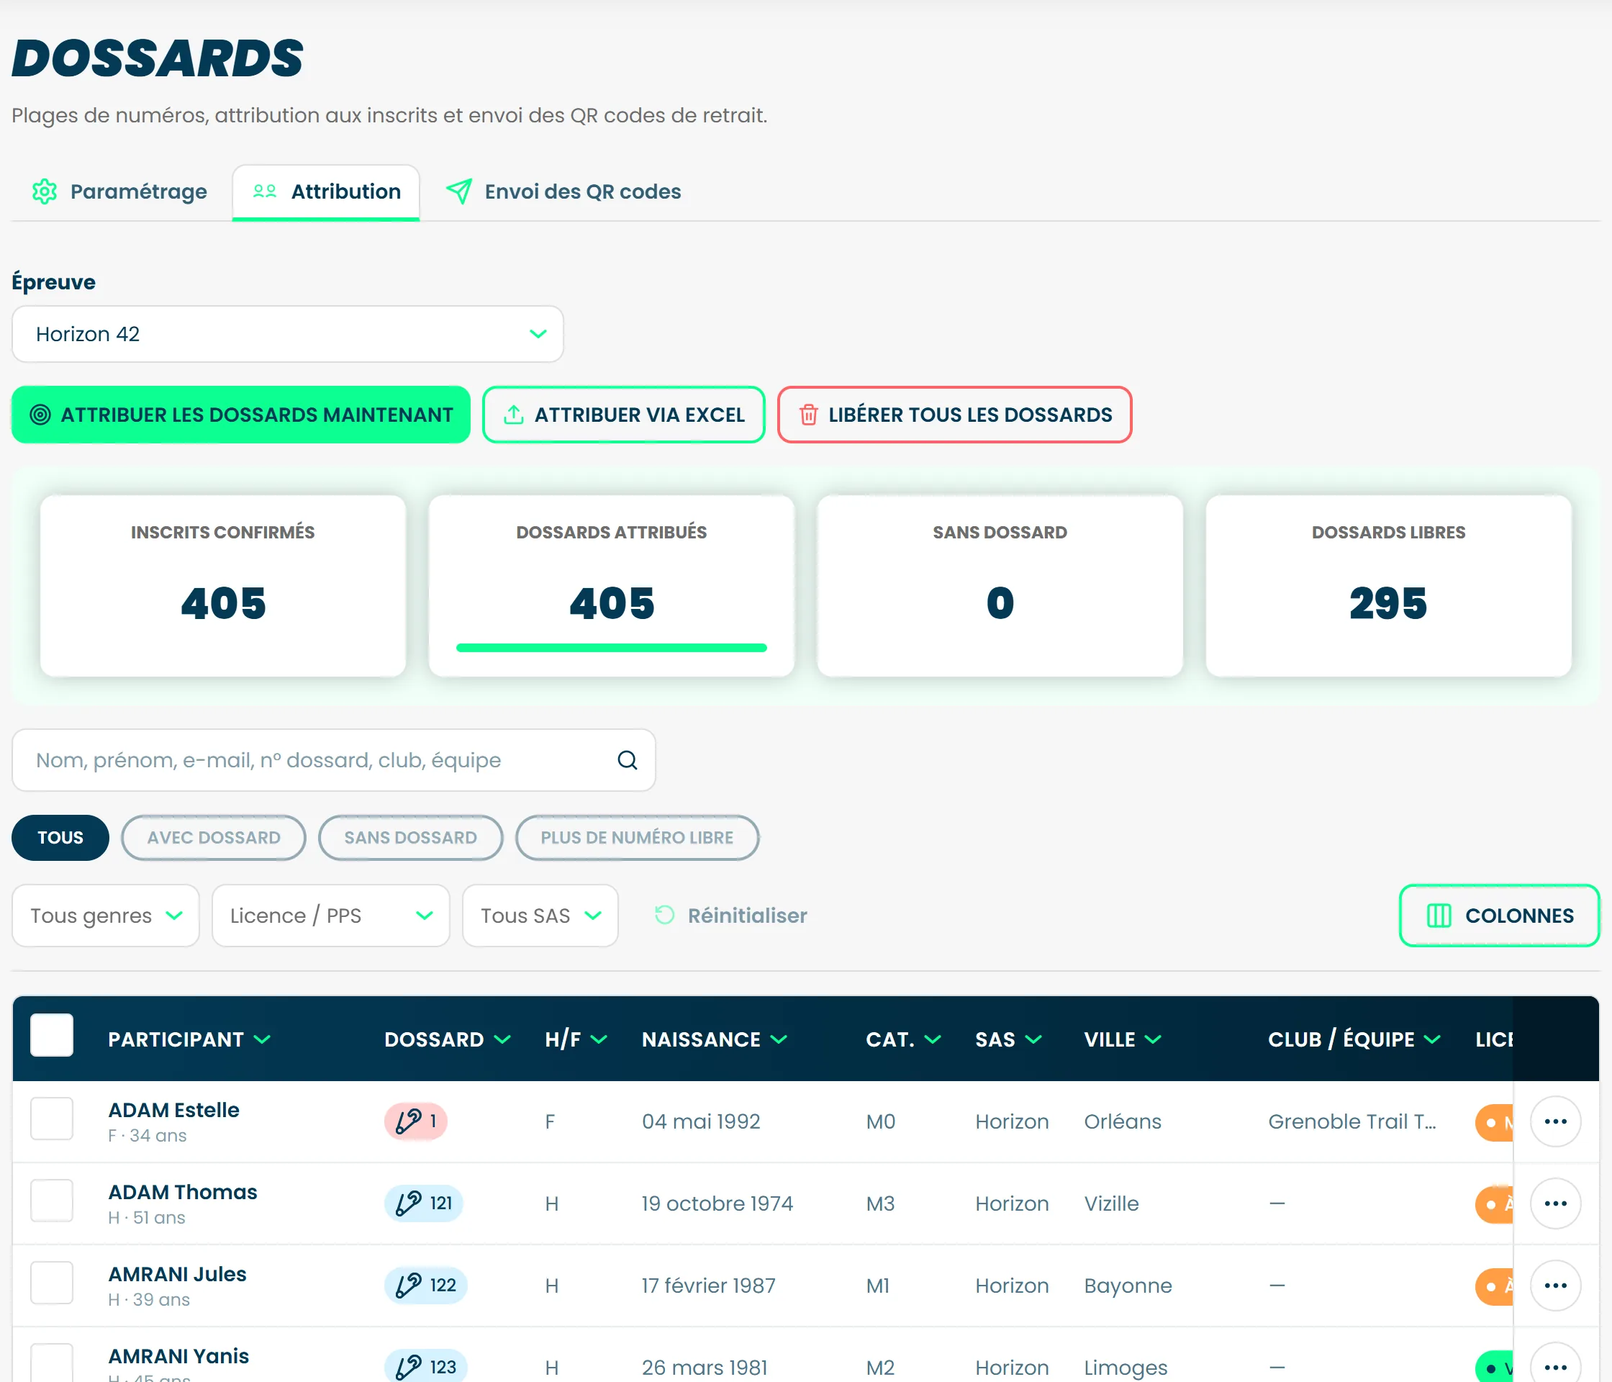Image resolution: width=1612 pixels, height=1382 pixels.
Task: Select the AVEC DOSSARD filter pill
Action: (x=214, y=837)
